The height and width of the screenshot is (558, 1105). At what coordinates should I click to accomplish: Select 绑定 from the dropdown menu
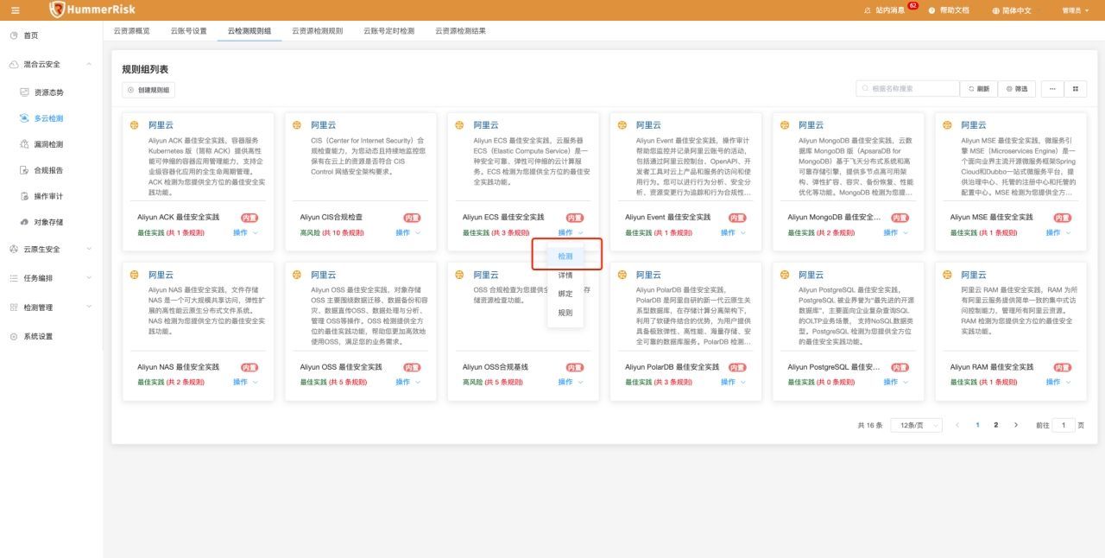coord(565,294)
